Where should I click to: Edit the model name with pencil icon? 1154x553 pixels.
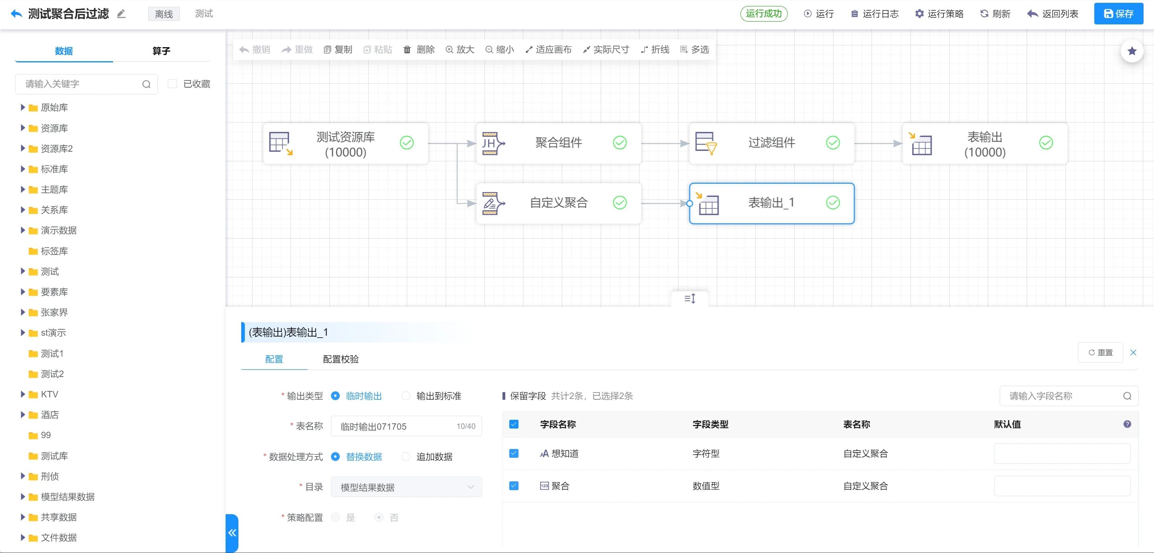pos(121,14)
